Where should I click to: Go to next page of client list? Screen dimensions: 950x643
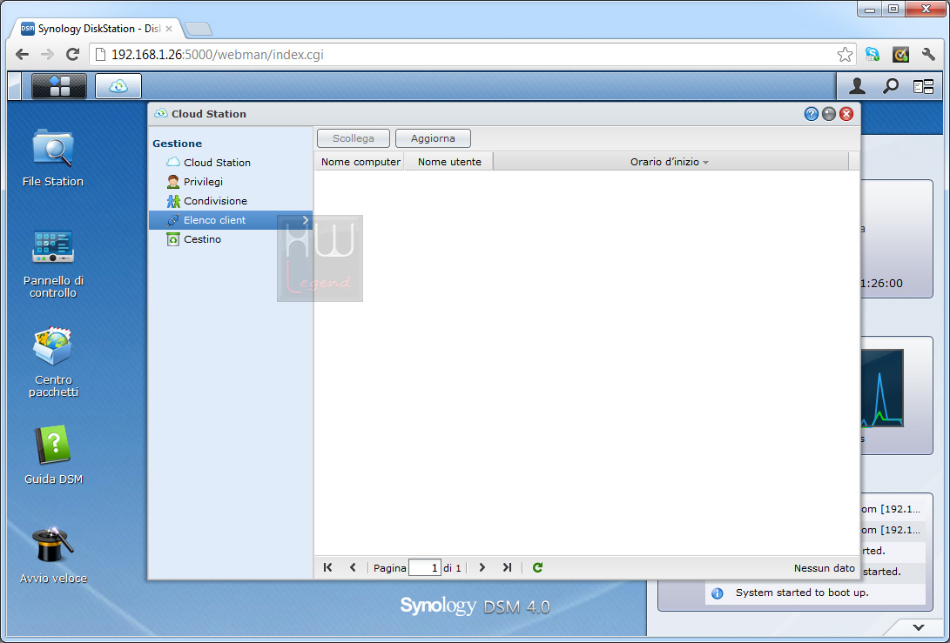tap(482, 567)
